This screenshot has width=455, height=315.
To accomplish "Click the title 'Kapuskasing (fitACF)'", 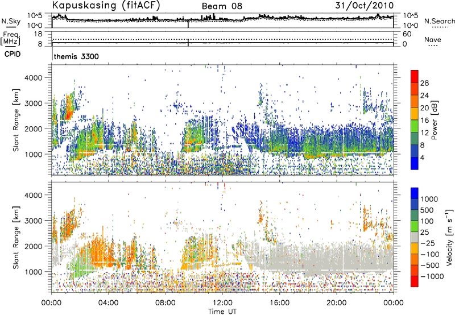I will [106, 5].
